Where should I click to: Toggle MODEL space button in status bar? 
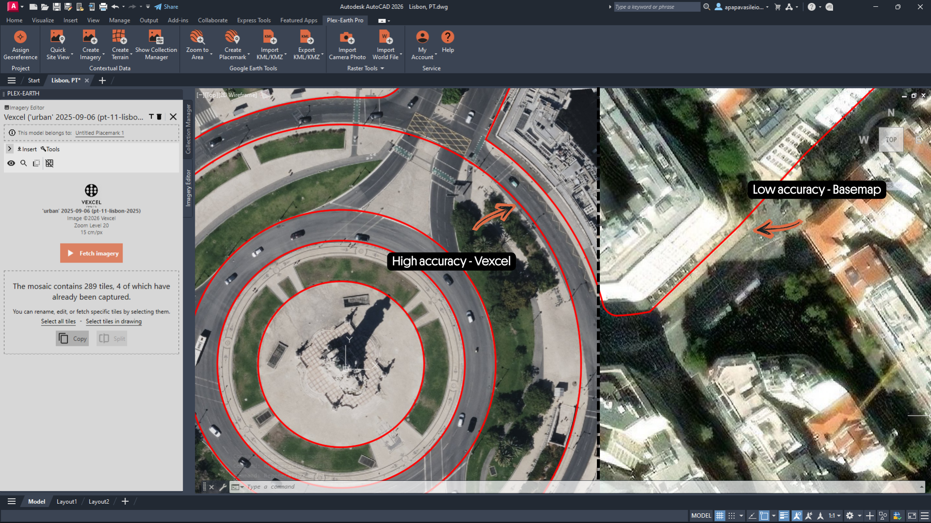point(701,516)
